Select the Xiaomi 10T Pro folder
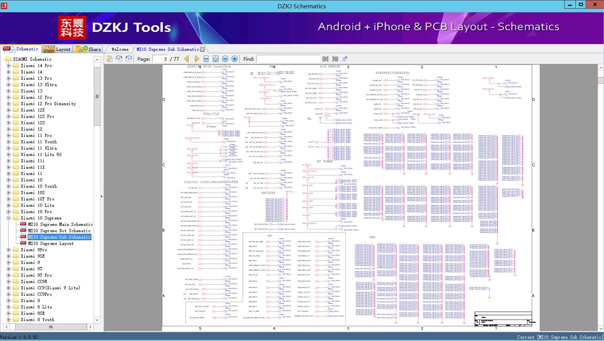 [x=38, y=199]
